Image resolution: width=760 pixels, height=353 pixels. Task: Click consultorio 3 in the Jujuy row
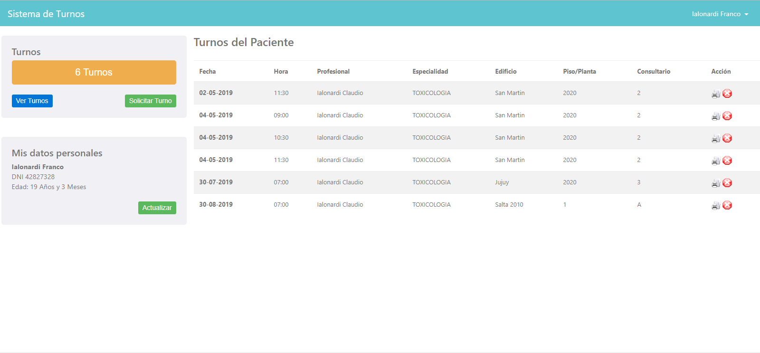pyautogui.click(x=639, y=182)
